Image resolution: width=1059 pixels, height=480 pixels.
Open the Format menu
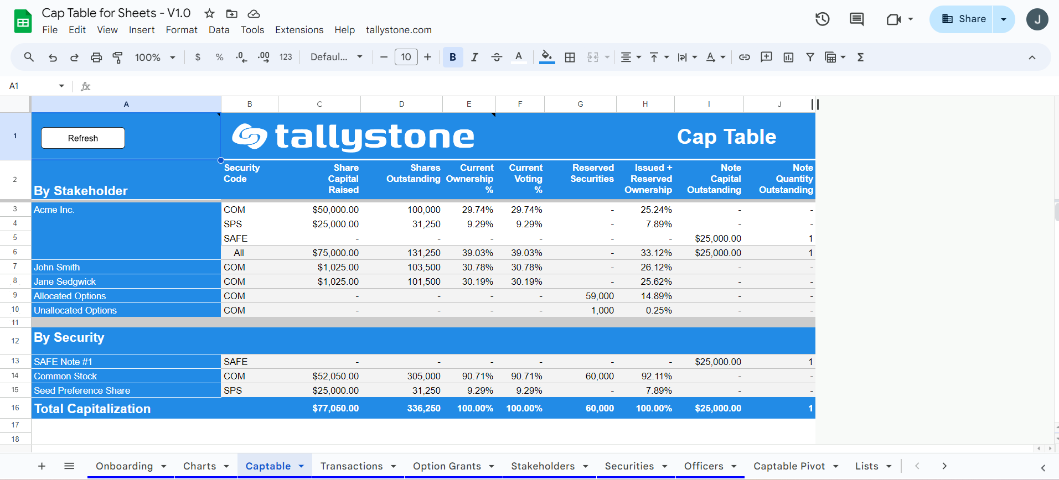[182, 30]
